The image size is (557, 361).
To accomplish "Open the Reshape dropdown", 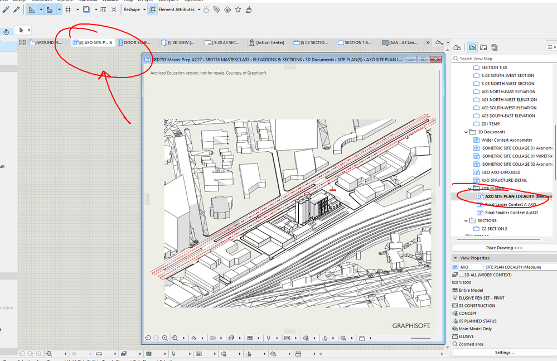I will click(x=134, y=9).
